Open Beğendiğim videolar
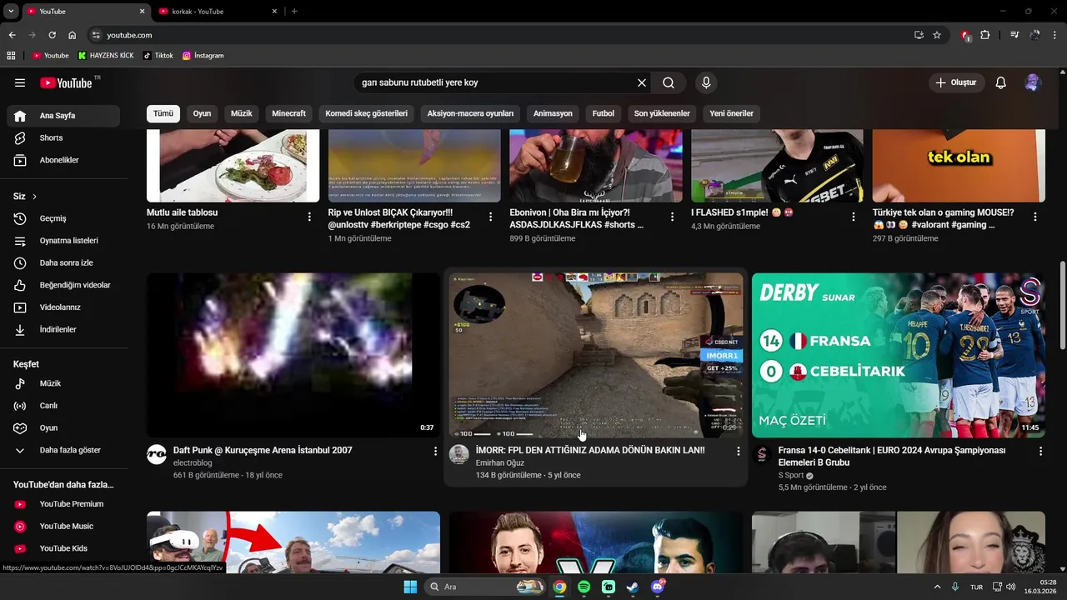Viewport: 1067px width, 600px height. click(x=63, y=285)
